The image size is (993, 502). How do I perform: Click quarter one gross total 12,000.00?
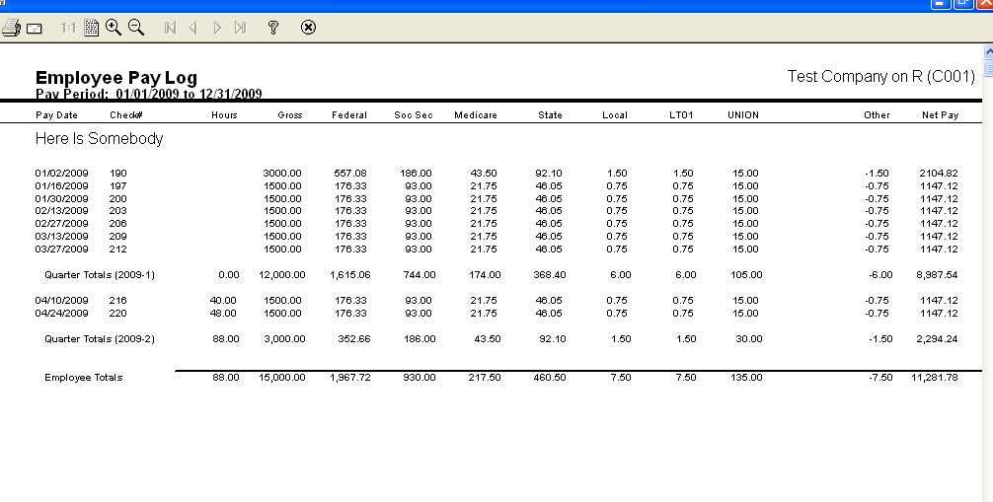coord(282,275)
